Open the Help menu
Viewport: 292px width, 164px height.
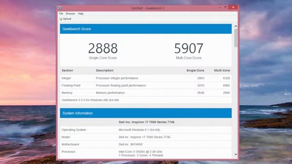point(81,14)
